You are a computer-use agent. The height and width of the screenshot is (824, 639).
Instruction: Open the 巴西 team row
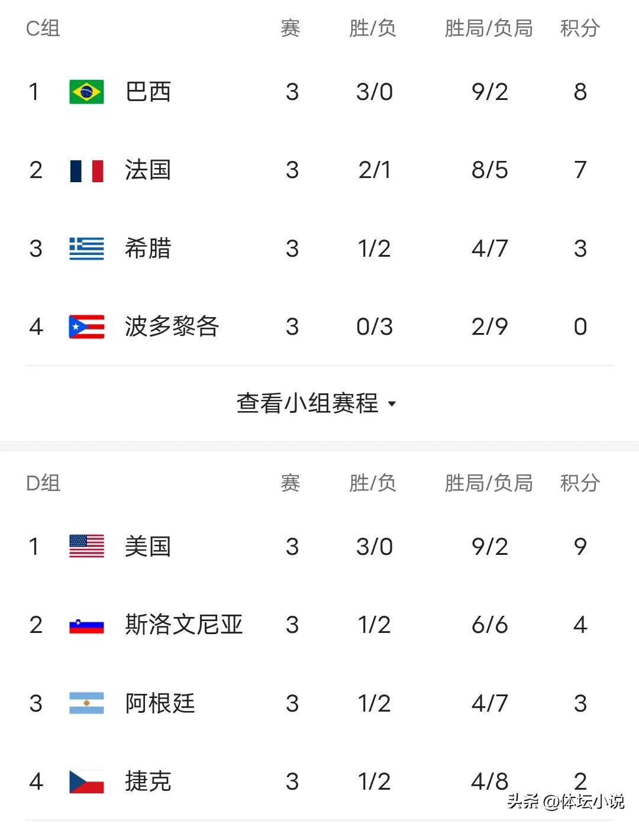[x=319, y=92]
